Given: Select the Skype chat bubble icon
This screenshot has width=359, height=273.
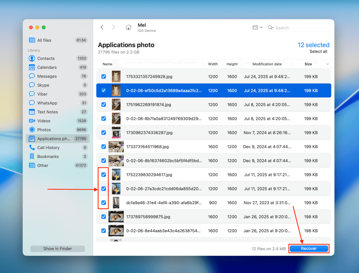Looking at the screenshot, I should pos(32,85).
